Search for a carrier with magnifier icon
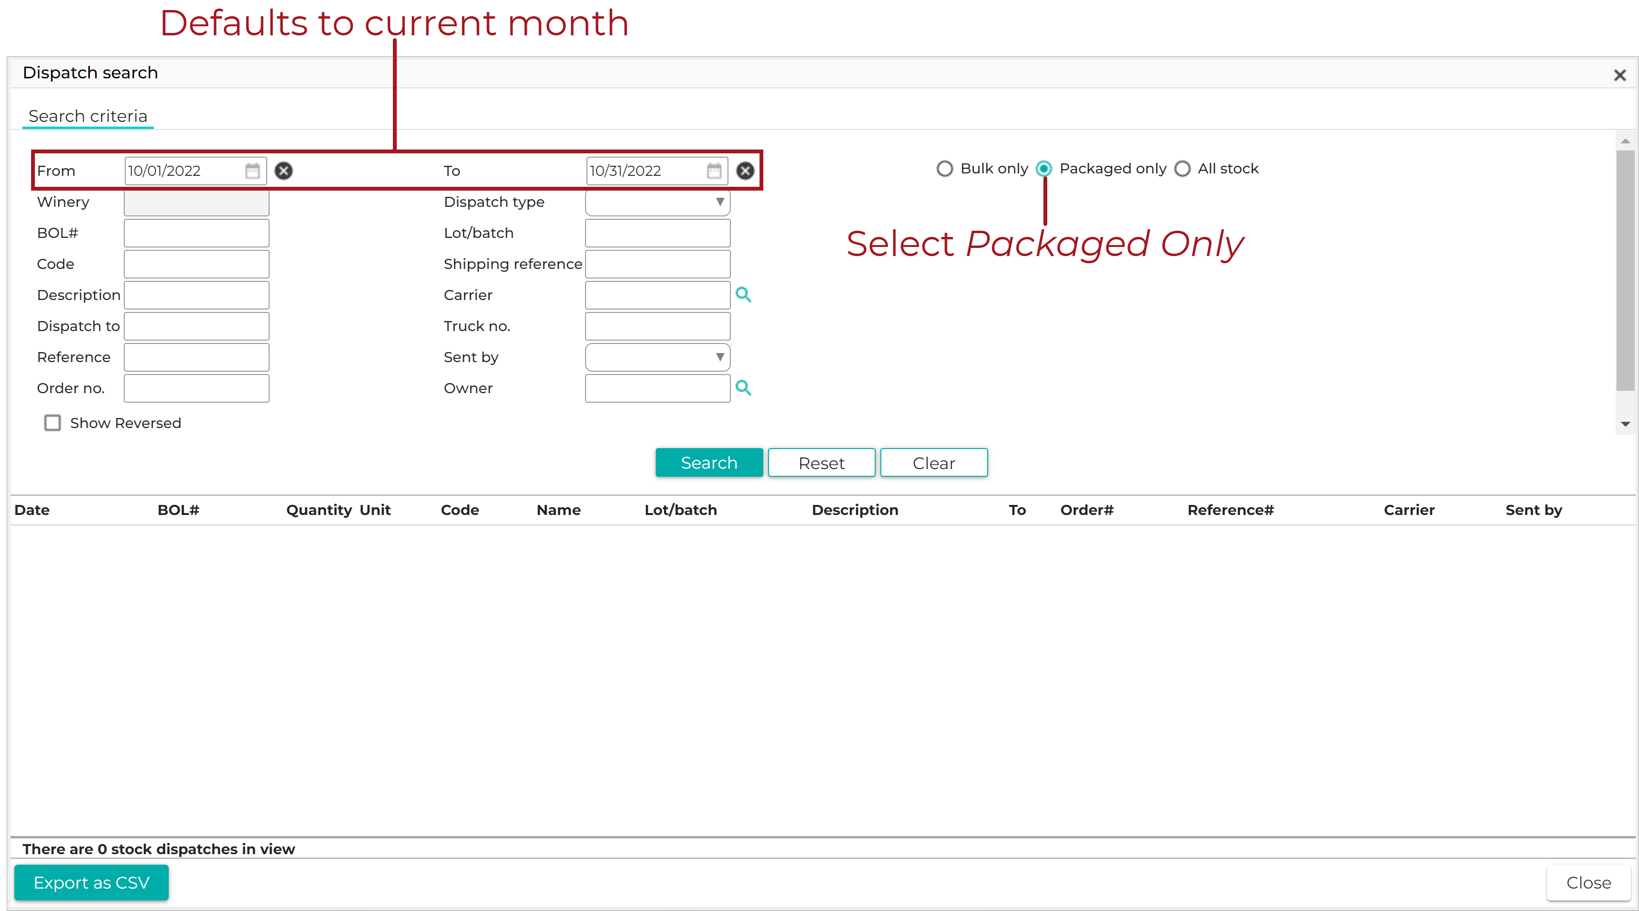Screen dimensions: 1639x911 coord(743,294)
